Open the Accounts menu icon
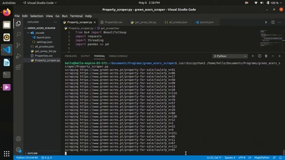Screen dimensions: 285x160 pos(18,139)
